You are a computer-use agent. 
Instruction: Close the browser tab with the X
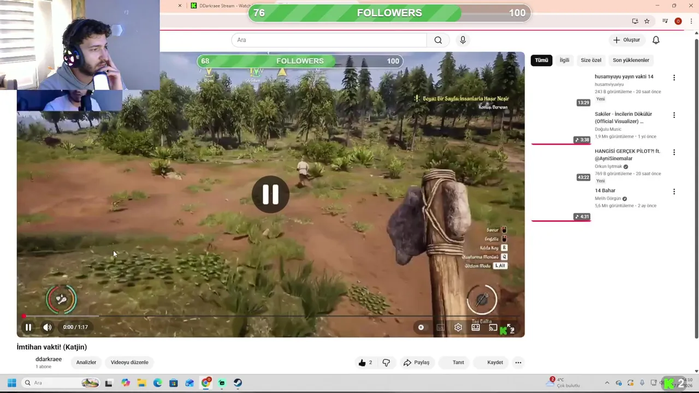point(180,5)
